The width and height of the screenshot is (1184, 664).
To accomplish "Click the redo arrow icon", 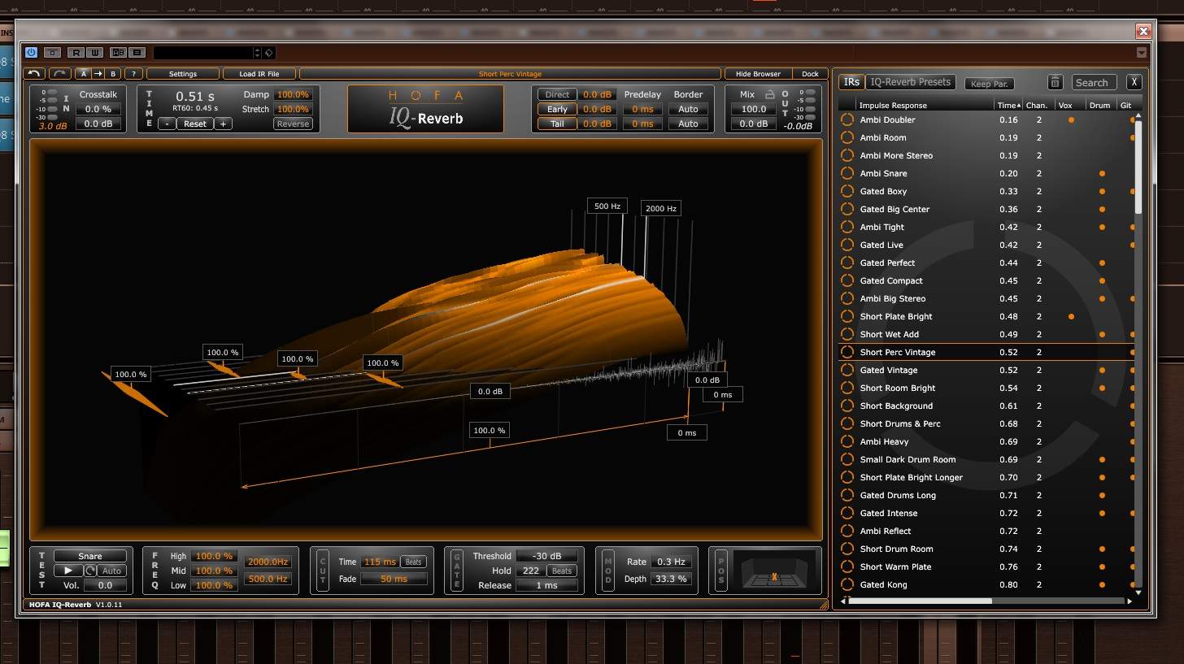I will [x=60, y=74].
